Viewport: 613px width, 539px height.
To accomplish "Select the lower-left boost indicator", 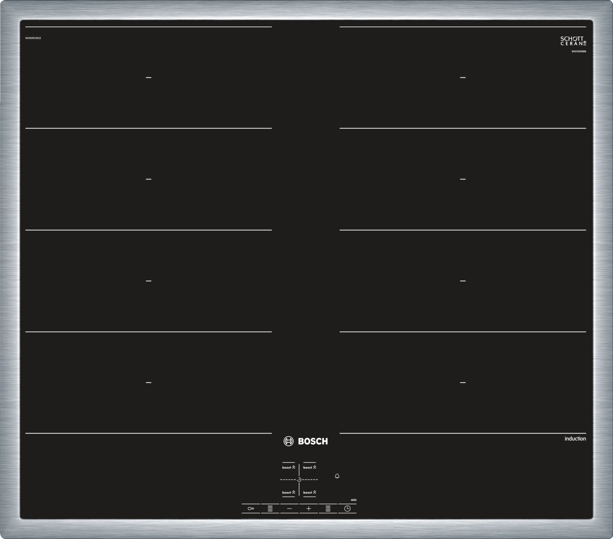I will [x=289, y=492].
